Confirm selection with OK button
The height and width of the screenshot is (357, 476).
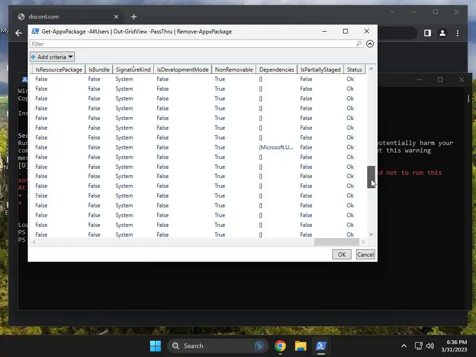pyautogui.click(x=342, y=254)
